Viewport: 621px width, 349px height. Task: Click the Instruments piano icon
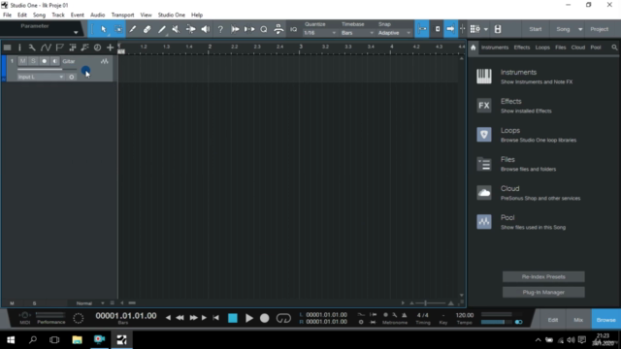coord(483,77)
